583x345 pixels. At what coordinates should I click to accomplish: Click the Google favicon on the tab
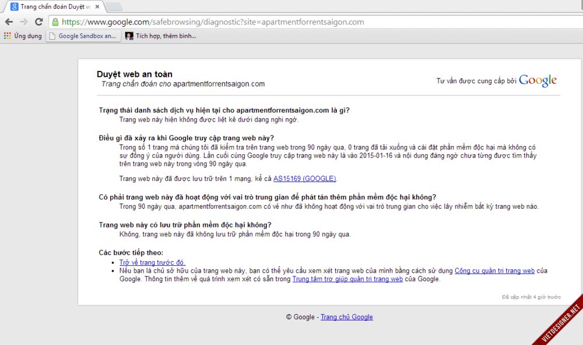[14, 6]
